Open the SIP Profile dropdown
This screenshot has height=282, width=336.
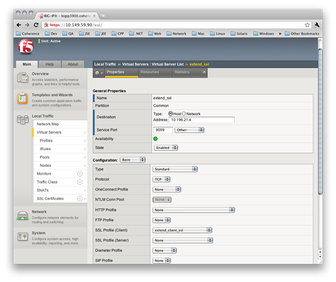point(162,261)
